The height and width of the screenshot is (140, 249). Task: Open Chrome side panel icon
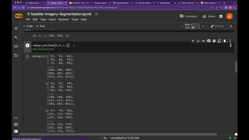[x=226, y=8]
